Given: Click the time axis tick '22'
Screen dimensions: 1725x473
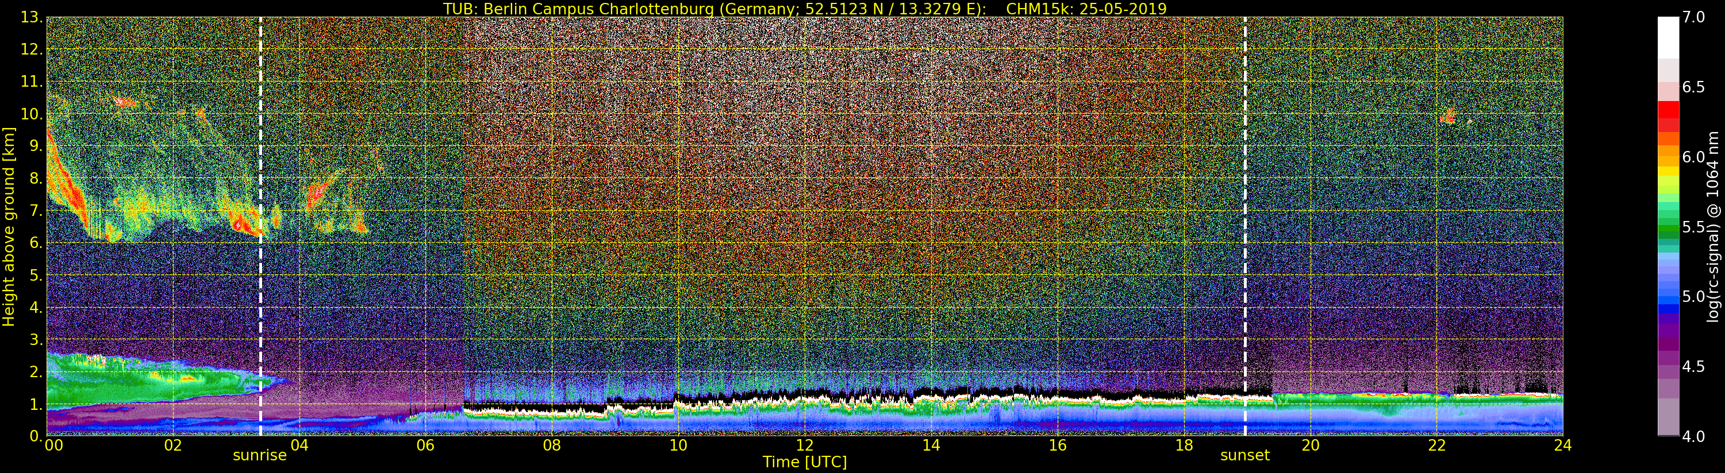Looking at the screenshot, I should point(1437,445).
